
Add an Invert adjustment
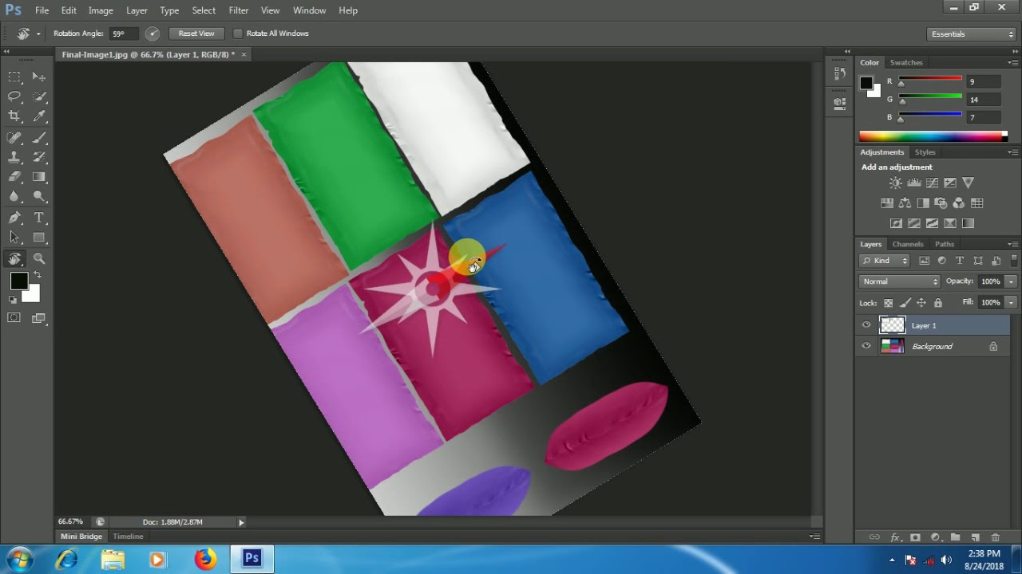896,223
